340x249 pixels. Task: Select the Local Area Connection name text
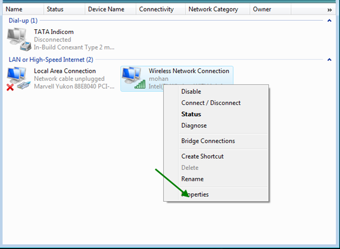pyautogui.click(x=65, y=71)
